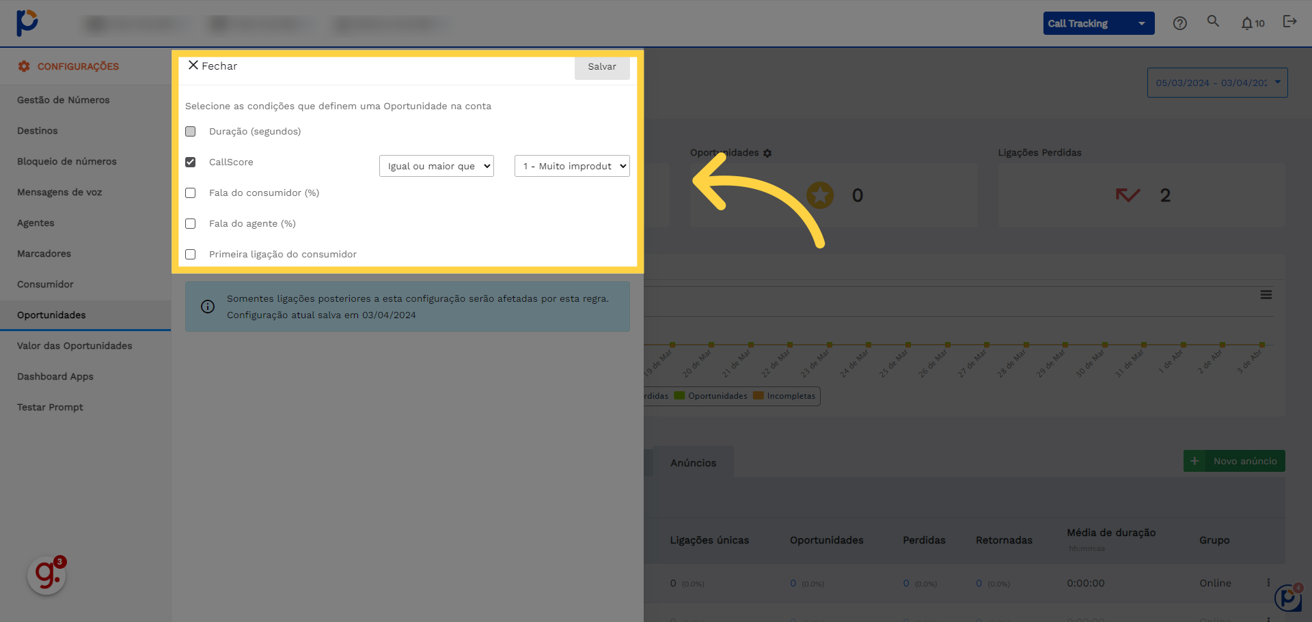Open the chart hamburger menu icon

[1266, 295]
